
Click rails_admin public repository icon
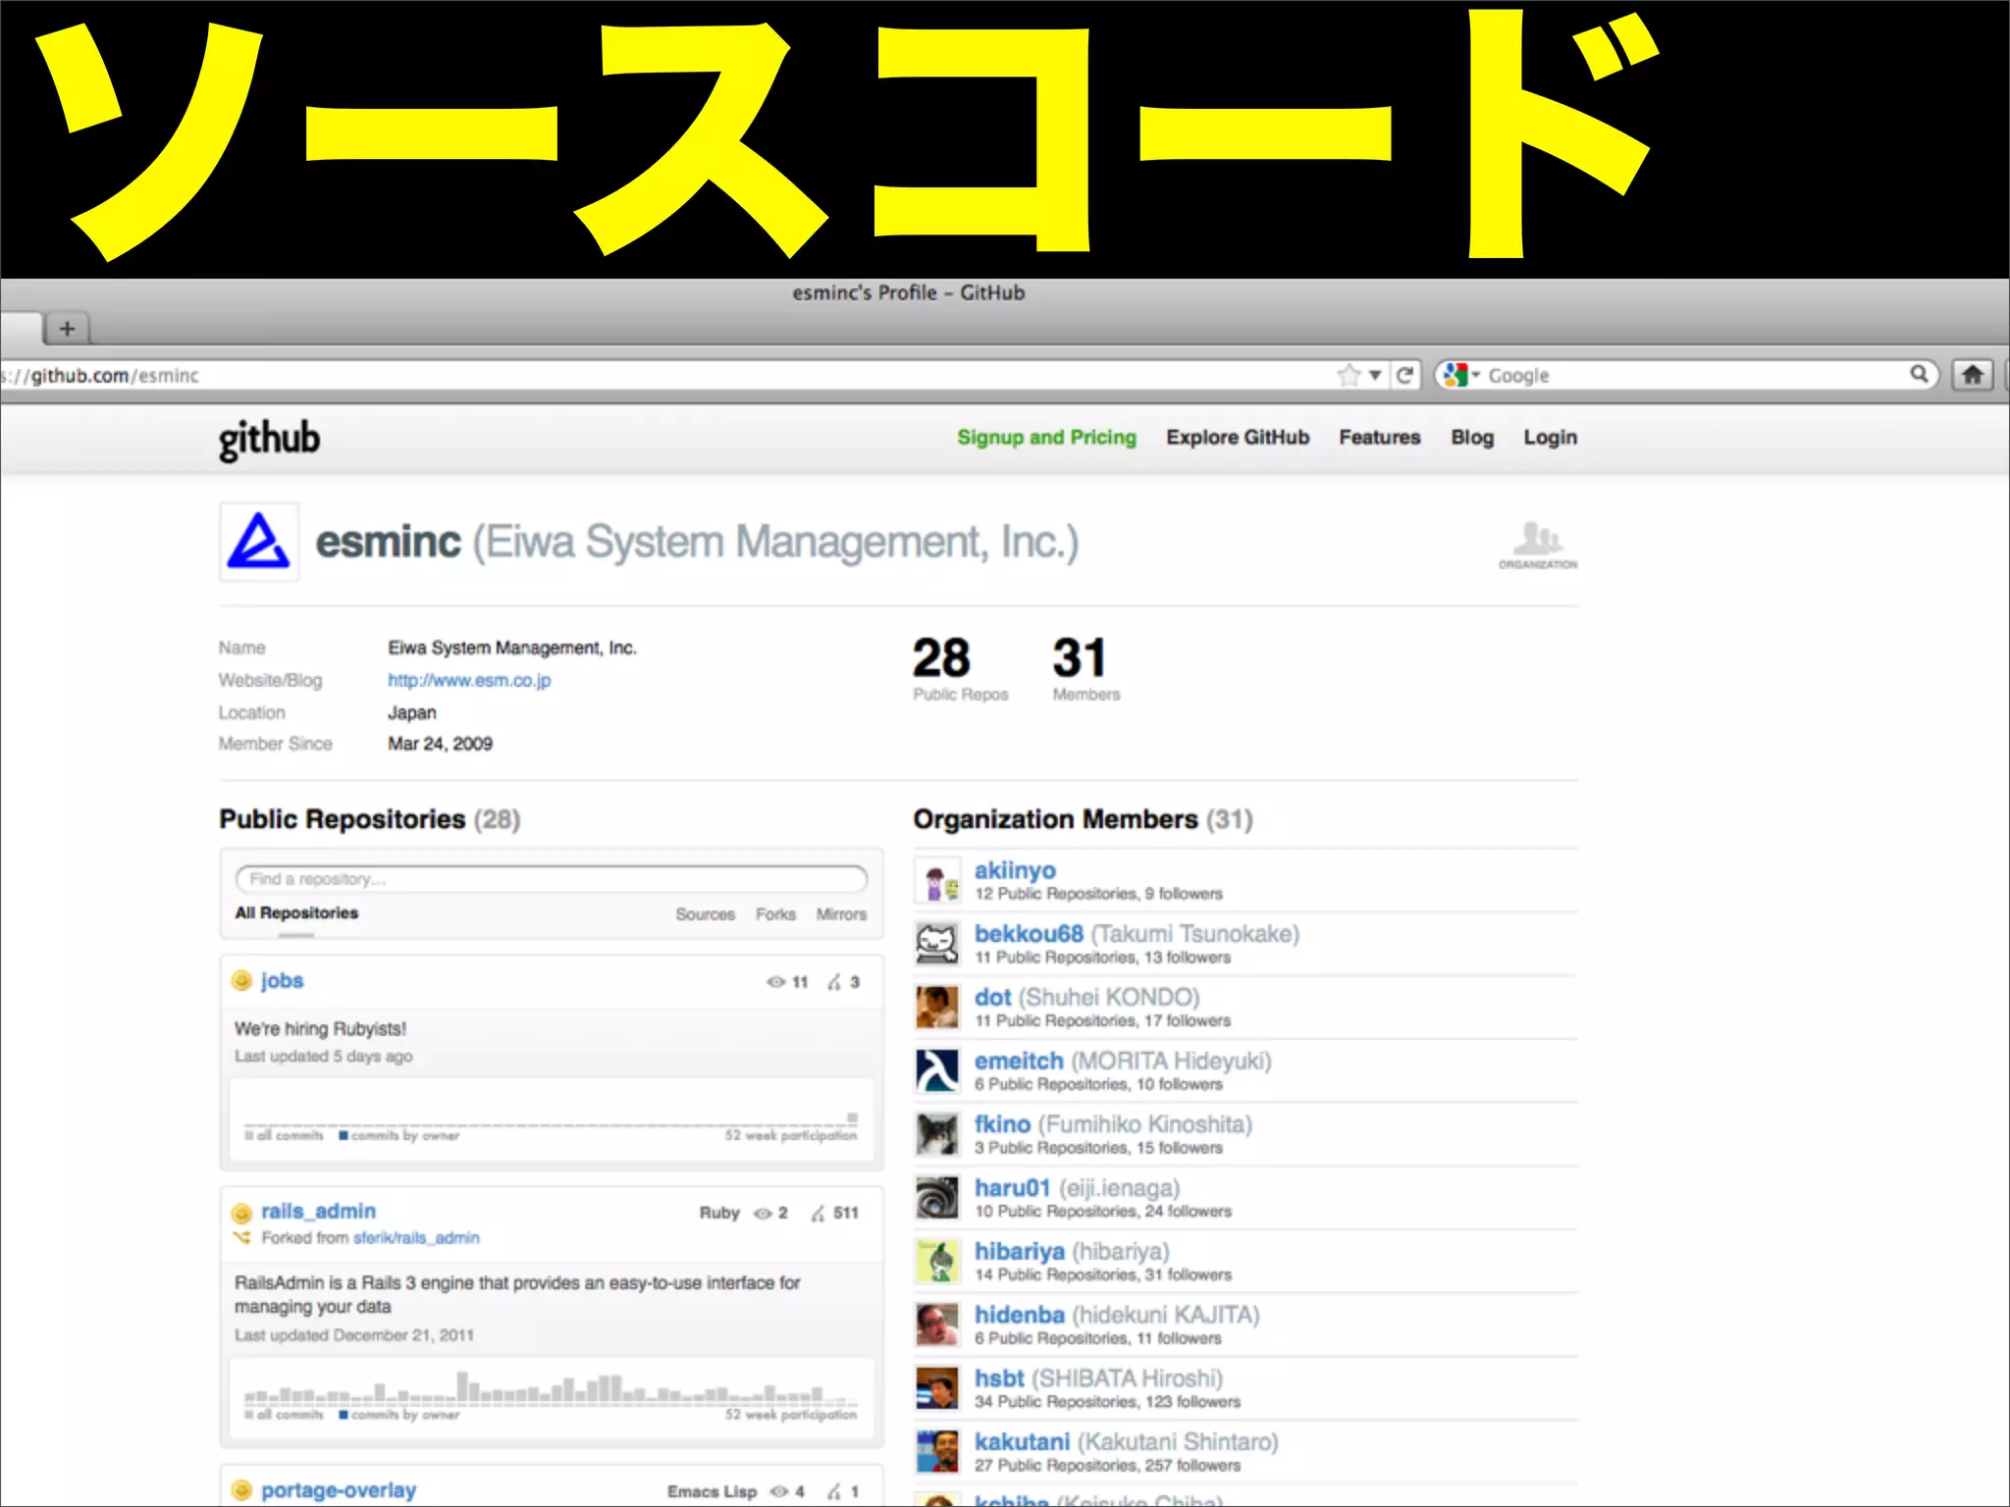[241, 1213]
